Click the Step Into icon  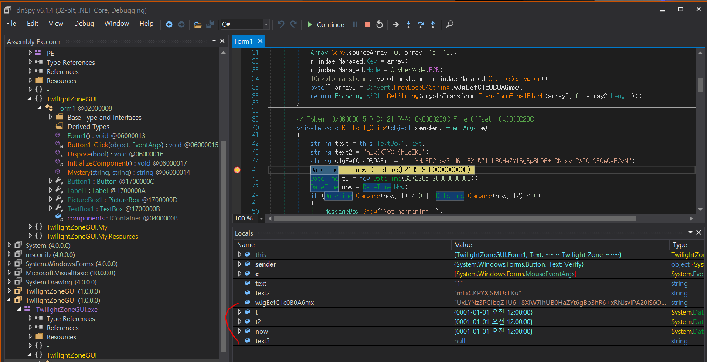408,24
